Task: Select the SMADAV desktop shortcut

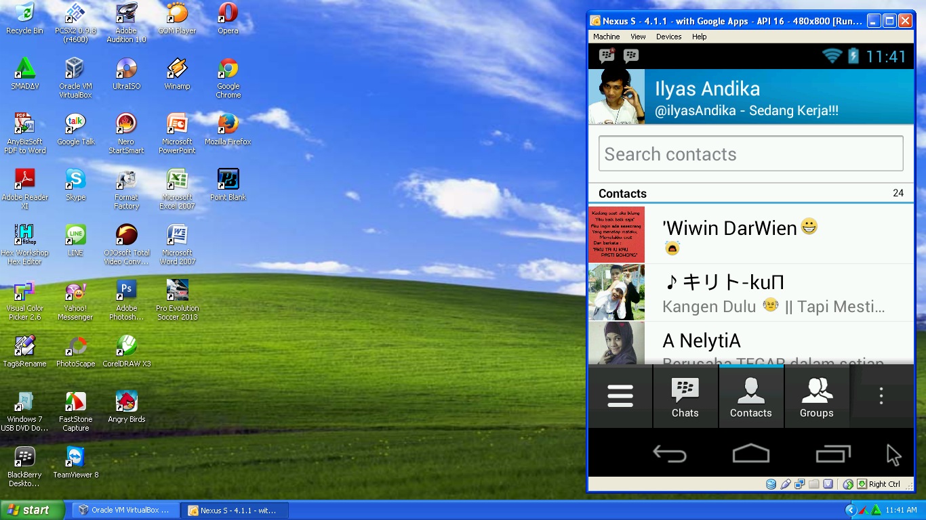Action: pos(25,74)
